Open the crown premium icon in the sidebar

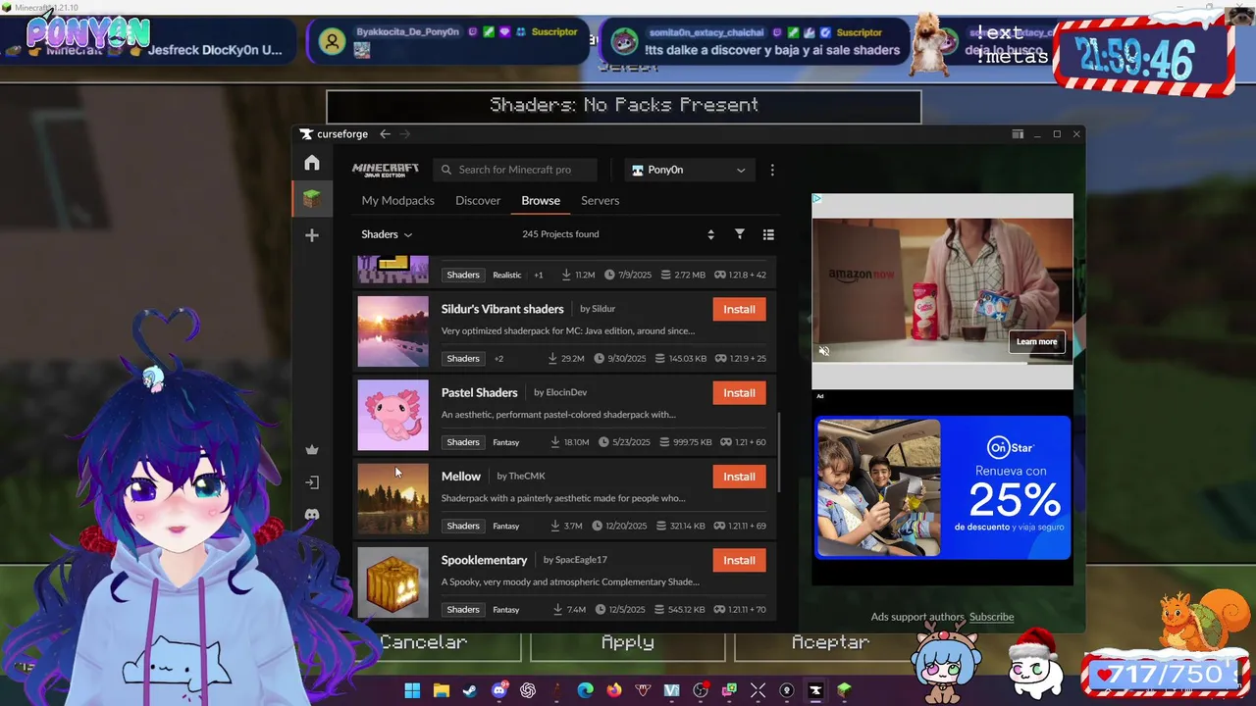[x=312, y=450]
